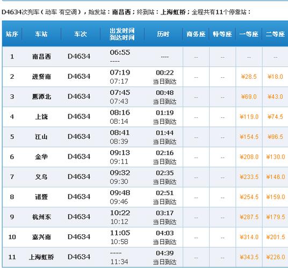Click second-class price ¥130.0
The image size is (288, 268).
click(276, 157)
